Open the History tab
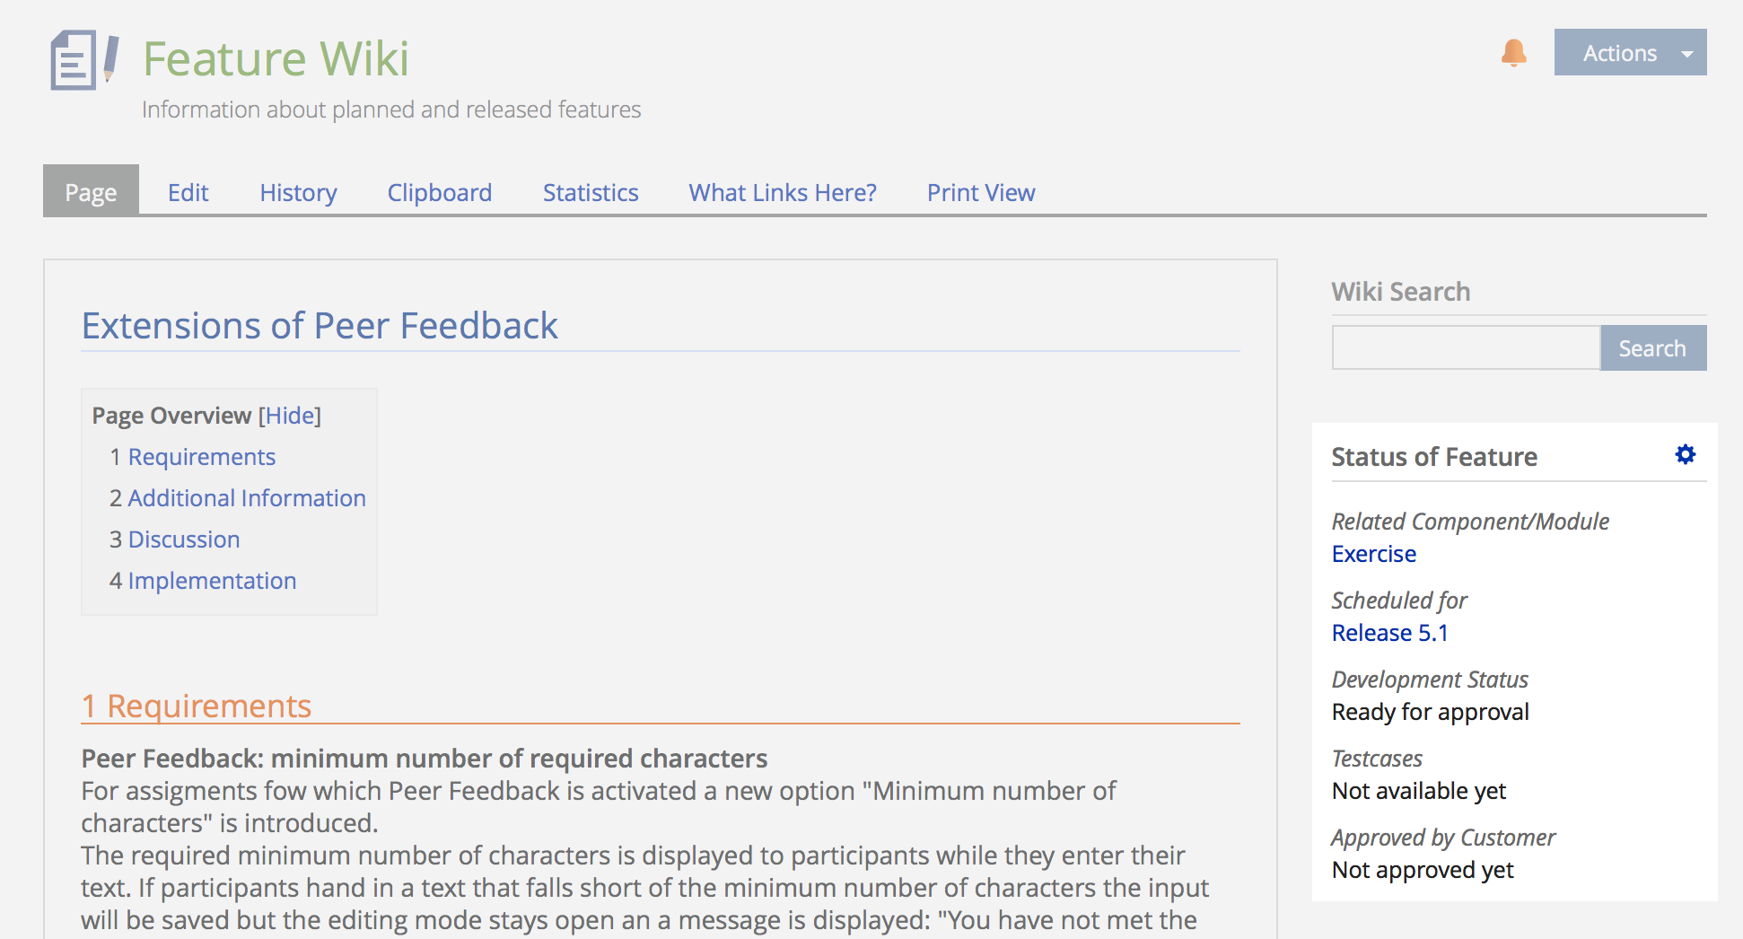1743x939 pixels. click(x=298, y=193)
